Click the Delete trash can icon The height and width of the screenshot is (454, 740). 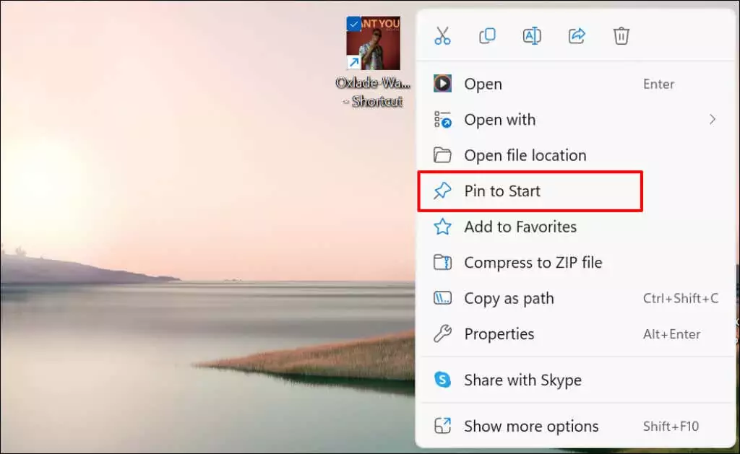click(621, 36)
